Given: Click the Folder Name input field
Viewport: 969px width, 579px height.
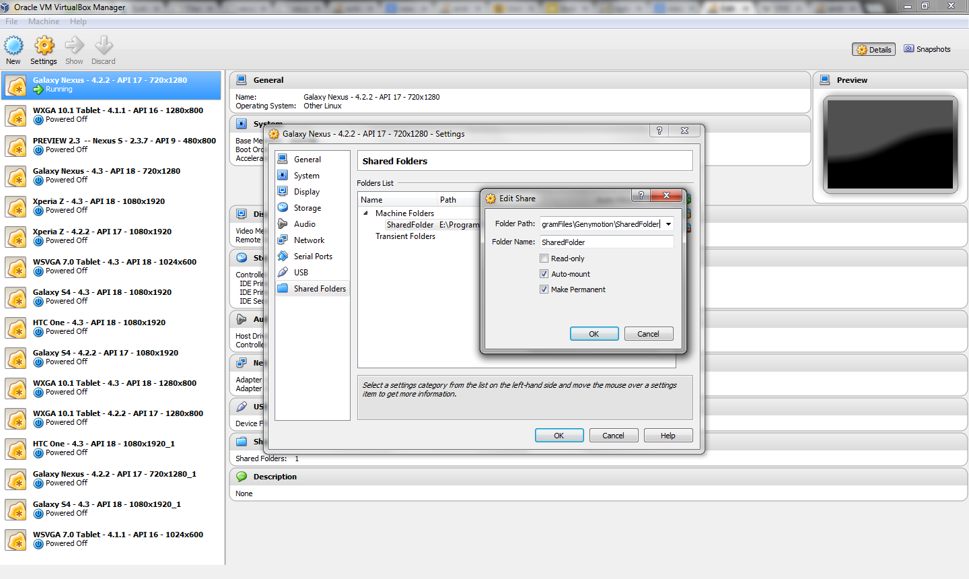Looking at the screenshot, I should point(606,242).
